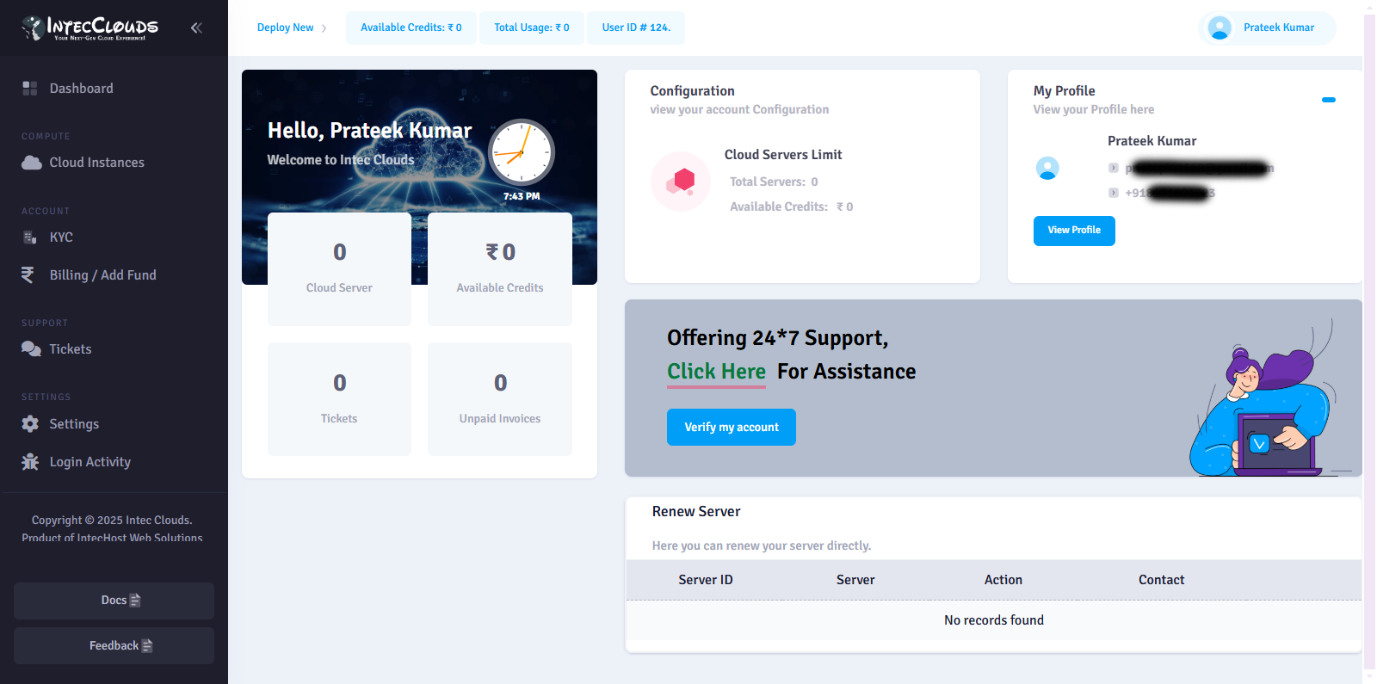Open the Feedback button
This screenshot has height=684, width=1377.
pyautogui.click(x=114, y=646)
